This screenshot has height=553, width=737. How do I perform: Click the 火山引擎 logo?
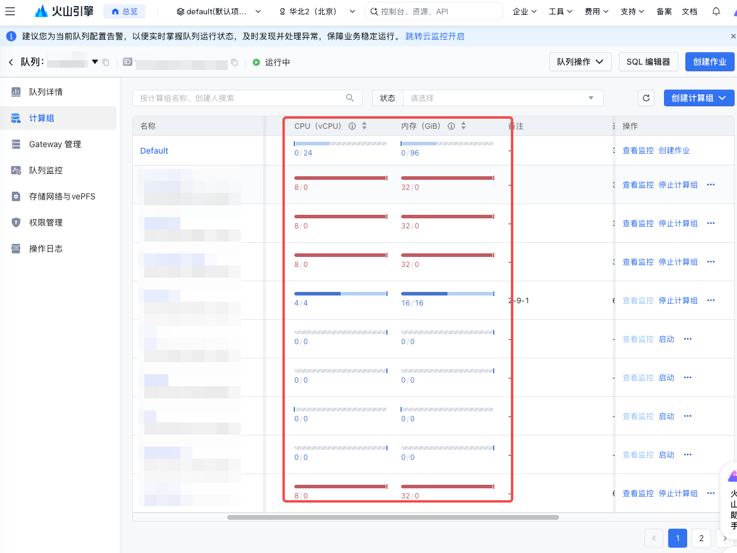[x=63, y=11]
